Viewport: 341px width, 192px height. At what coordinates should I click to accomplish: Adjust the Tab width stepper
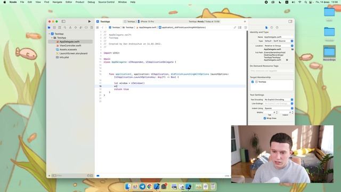tap(277, 113)
